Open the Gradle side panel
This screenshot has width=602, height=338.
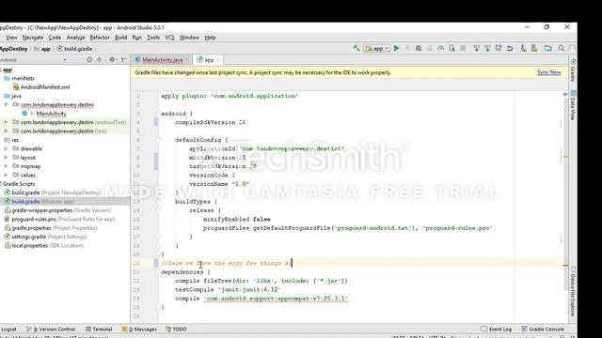[573, 70]
